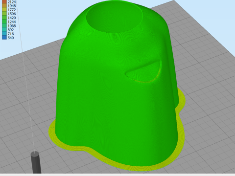Select the 892 legend value
Screen dimensions: 235x176
coord(11,30)
